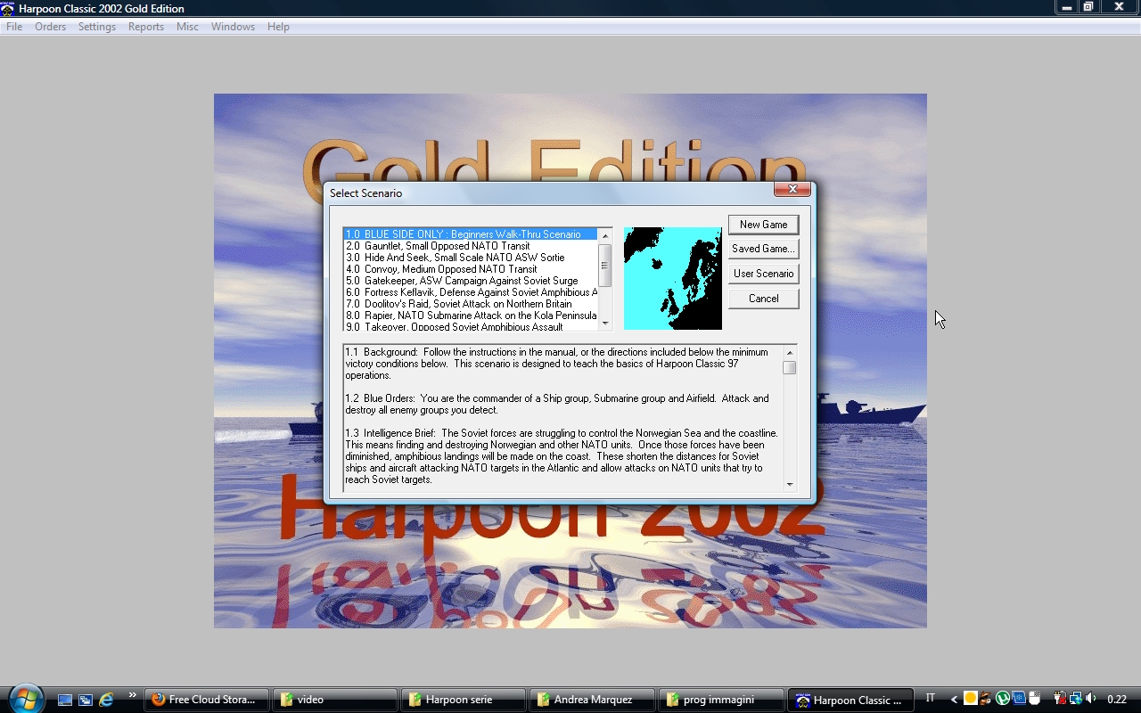This screenshot has width=1141, height=713.
Task: Select scenario 3.0 Hide And Seek
Action: tap(471, 258)
